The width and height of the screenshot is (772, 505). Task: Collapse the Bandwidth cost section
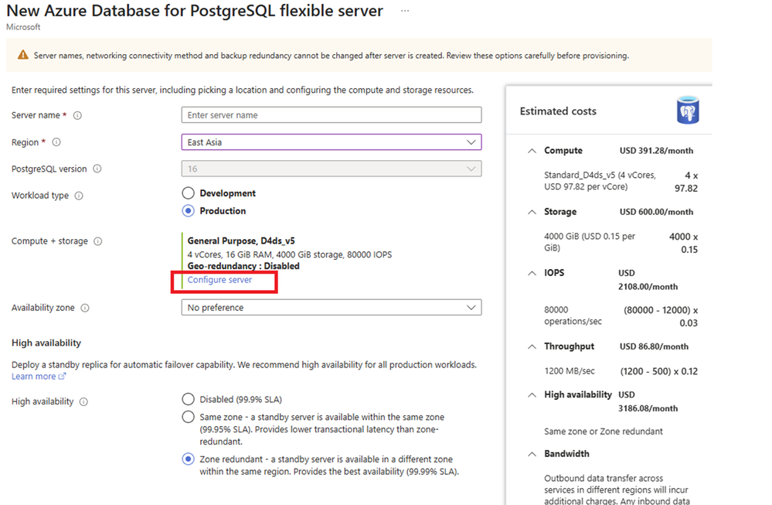click(x=532, y=454)
